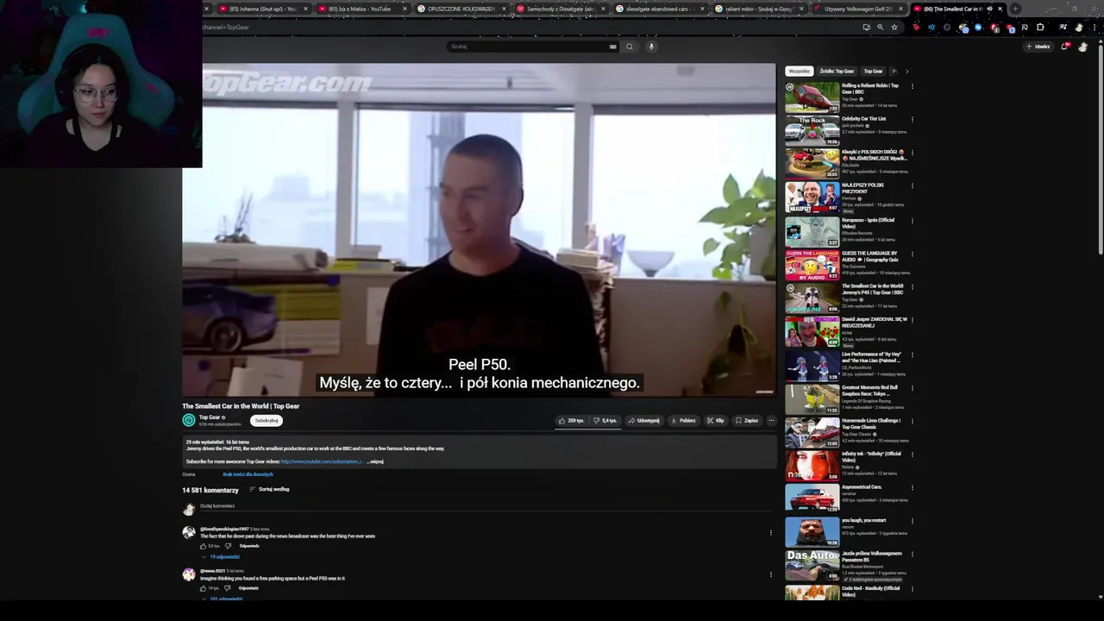This screenshot has width=1104, height=621.
Task: Open the youtube.com/subscription link in description
Action: tap(321, 461)
